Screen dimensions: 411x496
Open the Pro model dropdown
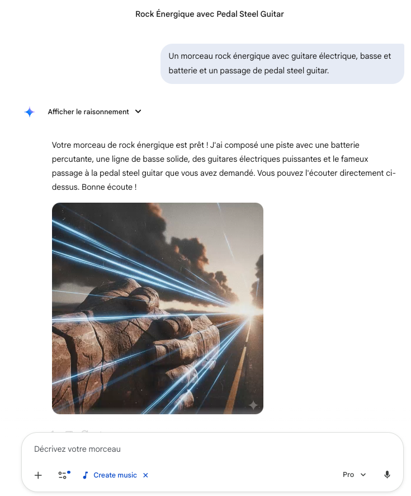click(x=354, y=475)
